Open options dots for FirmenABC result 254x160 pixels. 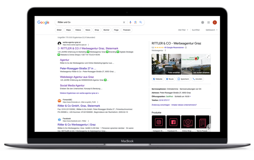point(98,102)
